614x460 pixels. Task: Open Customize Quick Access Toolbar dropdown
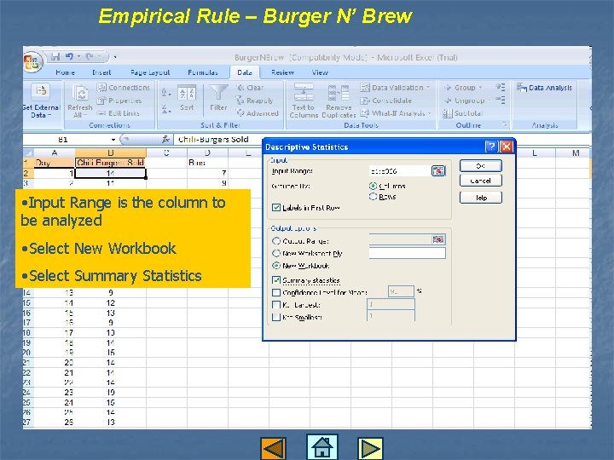coord(115,57)
